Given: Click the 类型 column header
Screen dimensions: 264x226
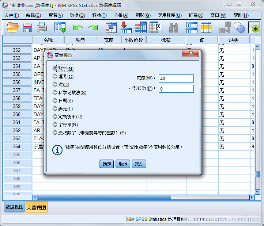Looking at the screenshot, I should (80, 40).
